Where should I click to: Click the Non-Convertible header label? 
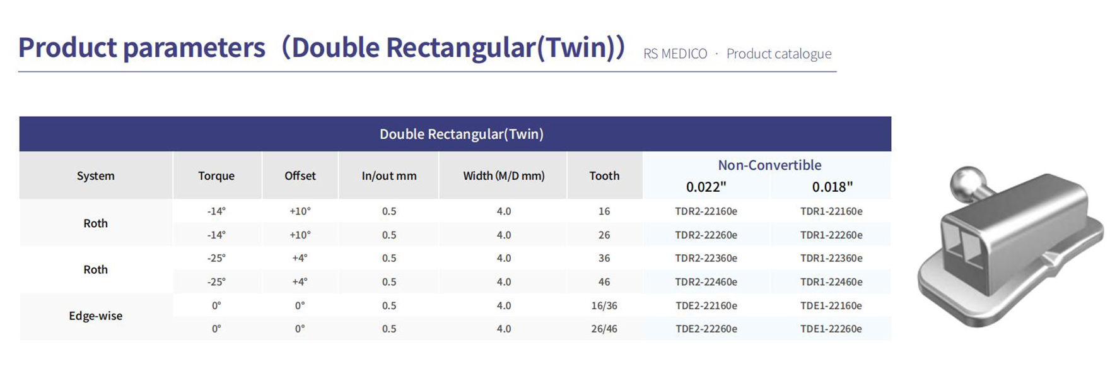click(769, 165)
